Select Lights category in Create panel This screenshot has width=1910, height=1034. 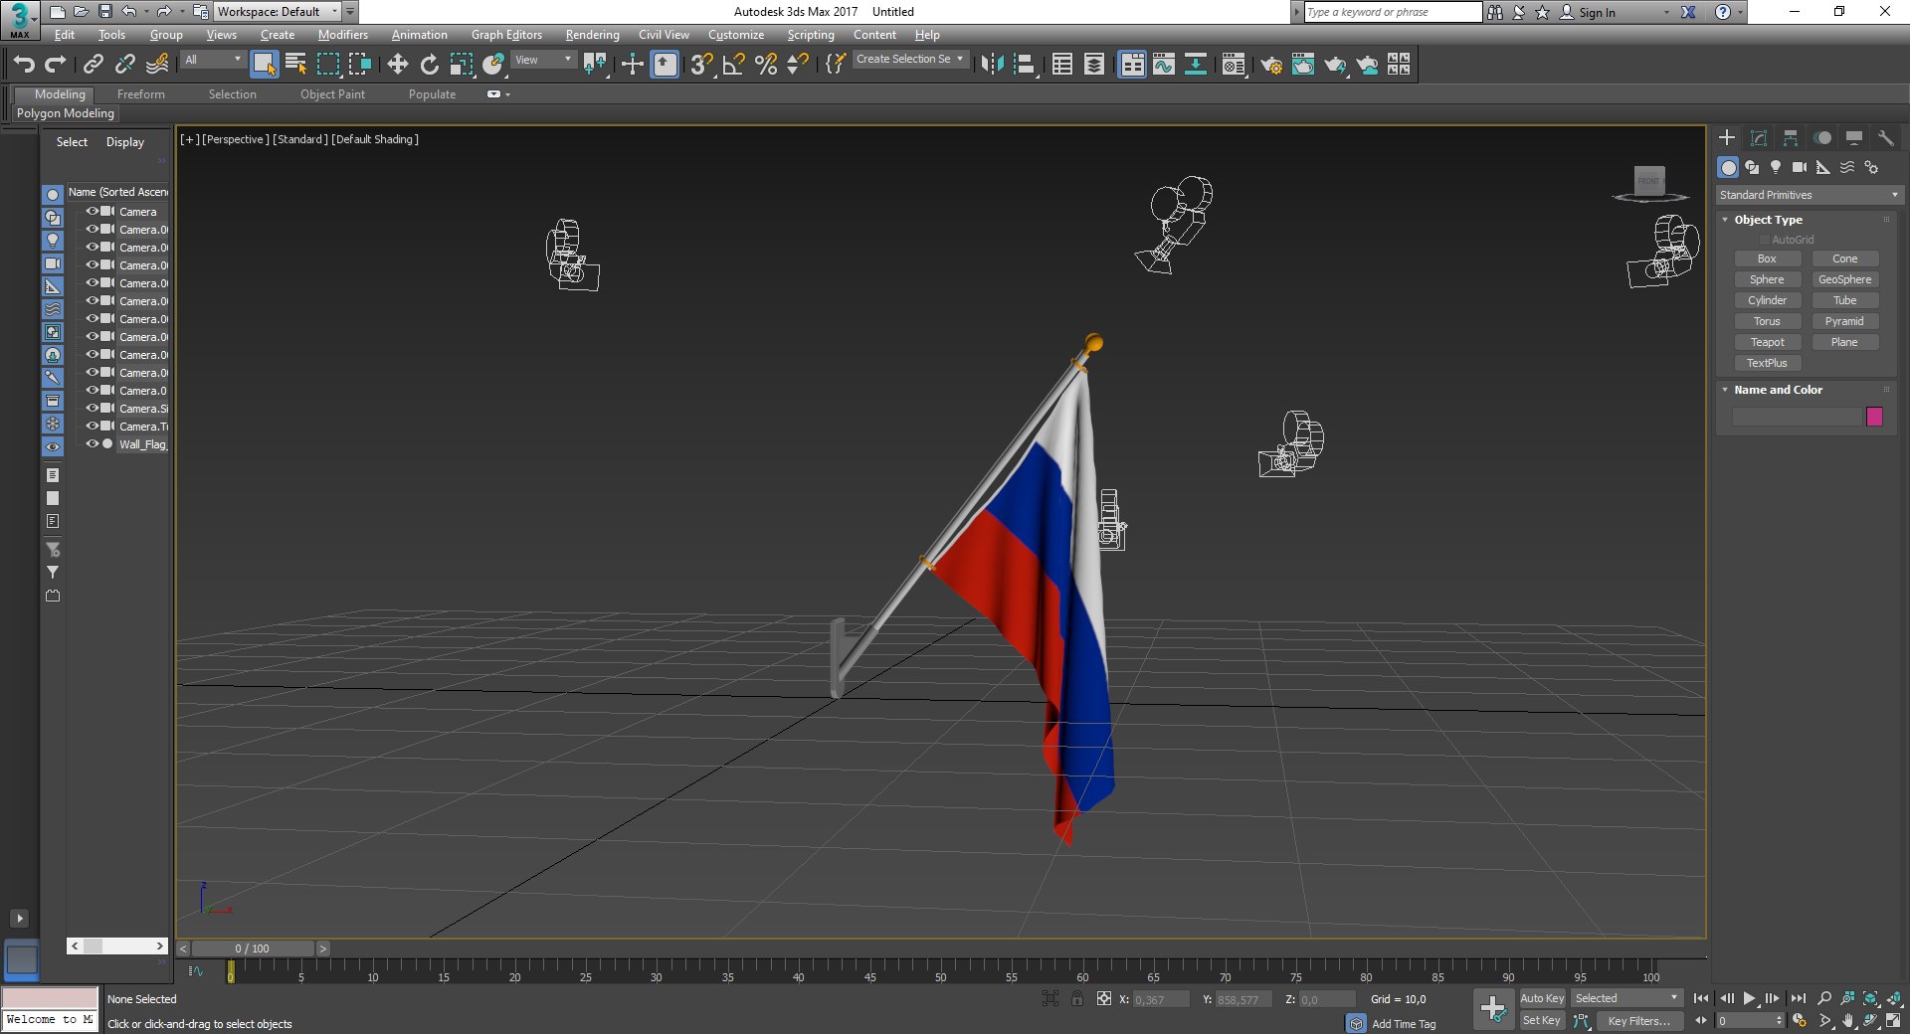pos(1776,167)
